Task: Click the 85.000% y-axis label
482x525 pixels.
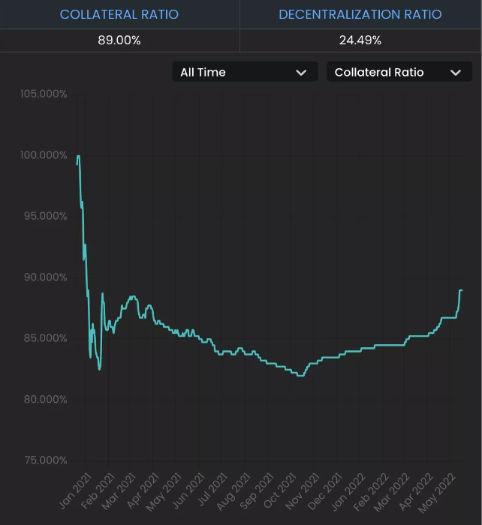Action: tap(45, 338)
